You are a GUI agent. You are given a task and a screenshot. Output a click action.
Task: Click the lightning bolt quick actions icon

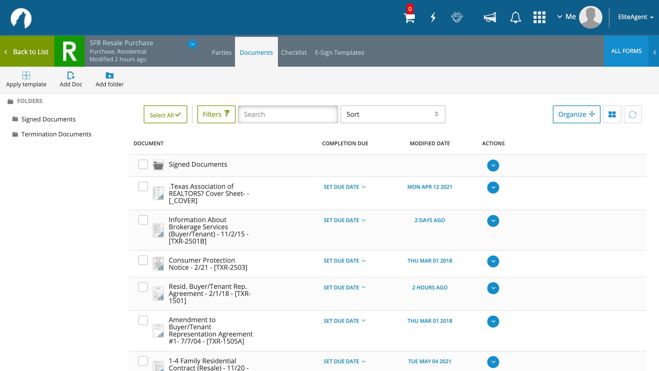[433, 17]
